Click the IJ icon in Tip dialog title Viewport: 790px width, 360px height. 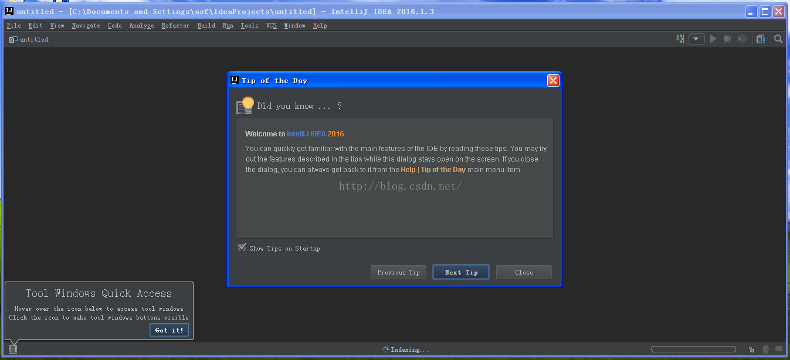point(235,80)
